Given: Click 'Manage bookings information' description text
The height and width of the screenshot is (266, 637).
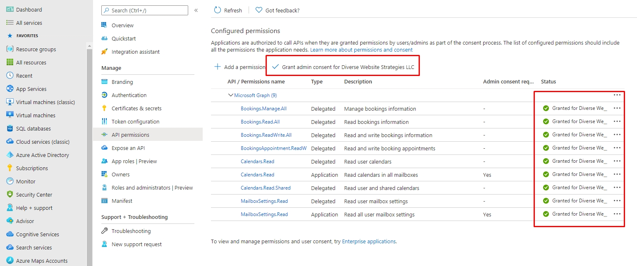Looking at the screenshot, I should pos(380,109).
